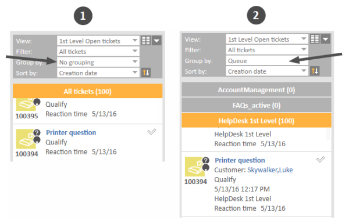Toggle sort order arrows in panel 1
Screen dimensions: 349x224
coord(146,73)
